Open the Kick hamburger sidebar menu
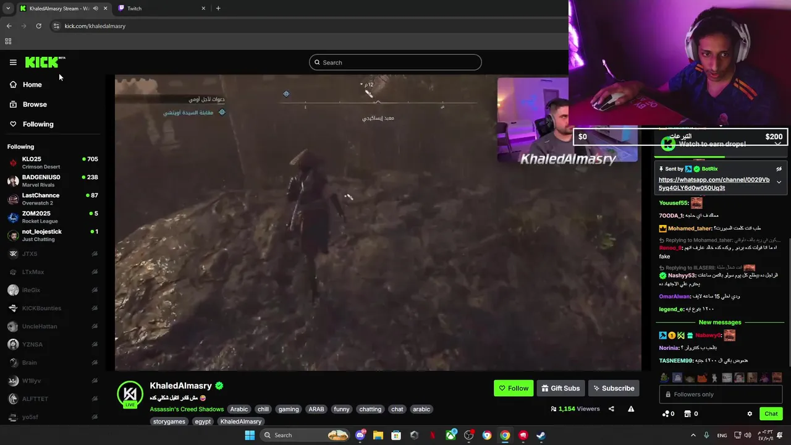 click(13, 62)
